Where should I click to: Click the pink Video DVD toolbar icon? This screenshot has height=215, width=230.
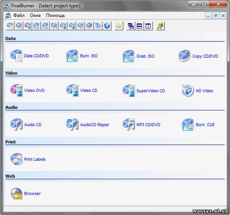(28, 26)
